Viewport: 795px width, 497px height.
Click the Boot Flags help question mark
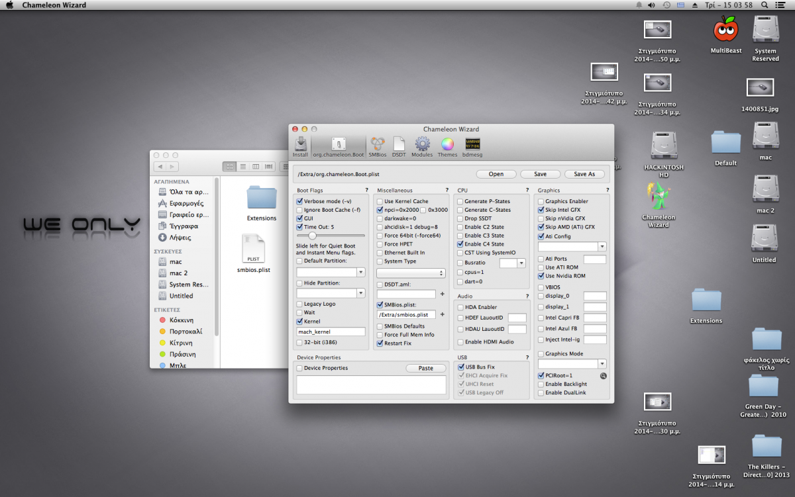coord(366,191)
